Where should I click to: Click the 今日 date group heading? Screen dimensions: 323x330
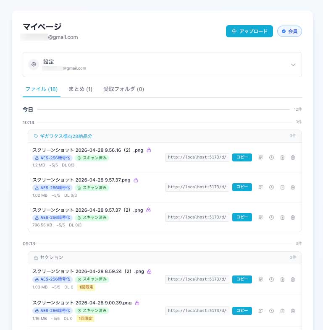click(28, 109)
